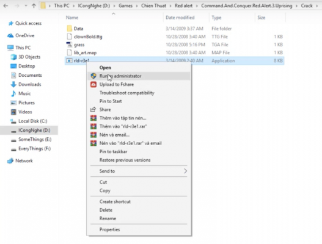Screen dimensions: 322x244
Task: Choose 'Troubleshoot compatibility' menu entry
Action: click(139, 93)
